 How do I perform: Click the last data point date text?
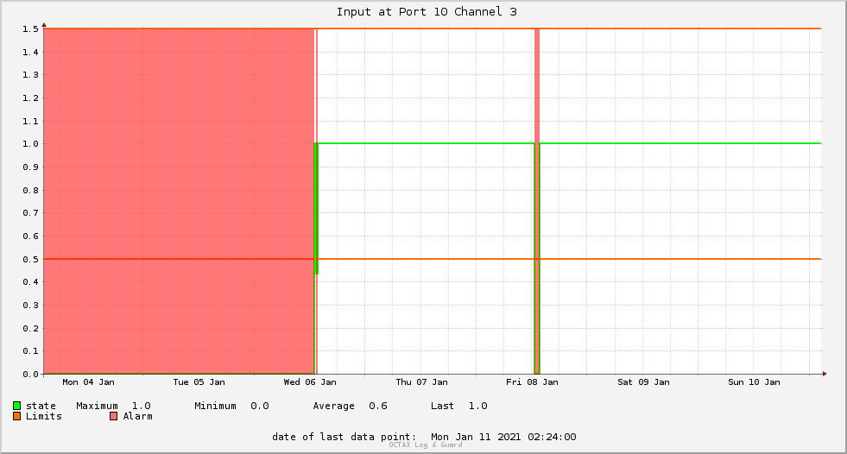(424, 437)
